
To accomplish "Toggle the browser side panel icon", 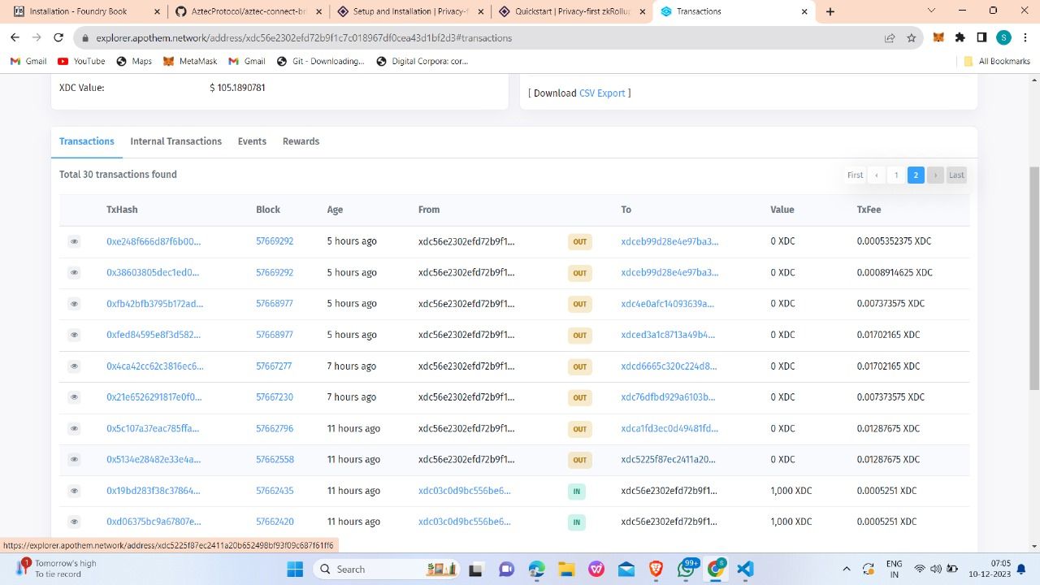I will (x=981, y=37).
